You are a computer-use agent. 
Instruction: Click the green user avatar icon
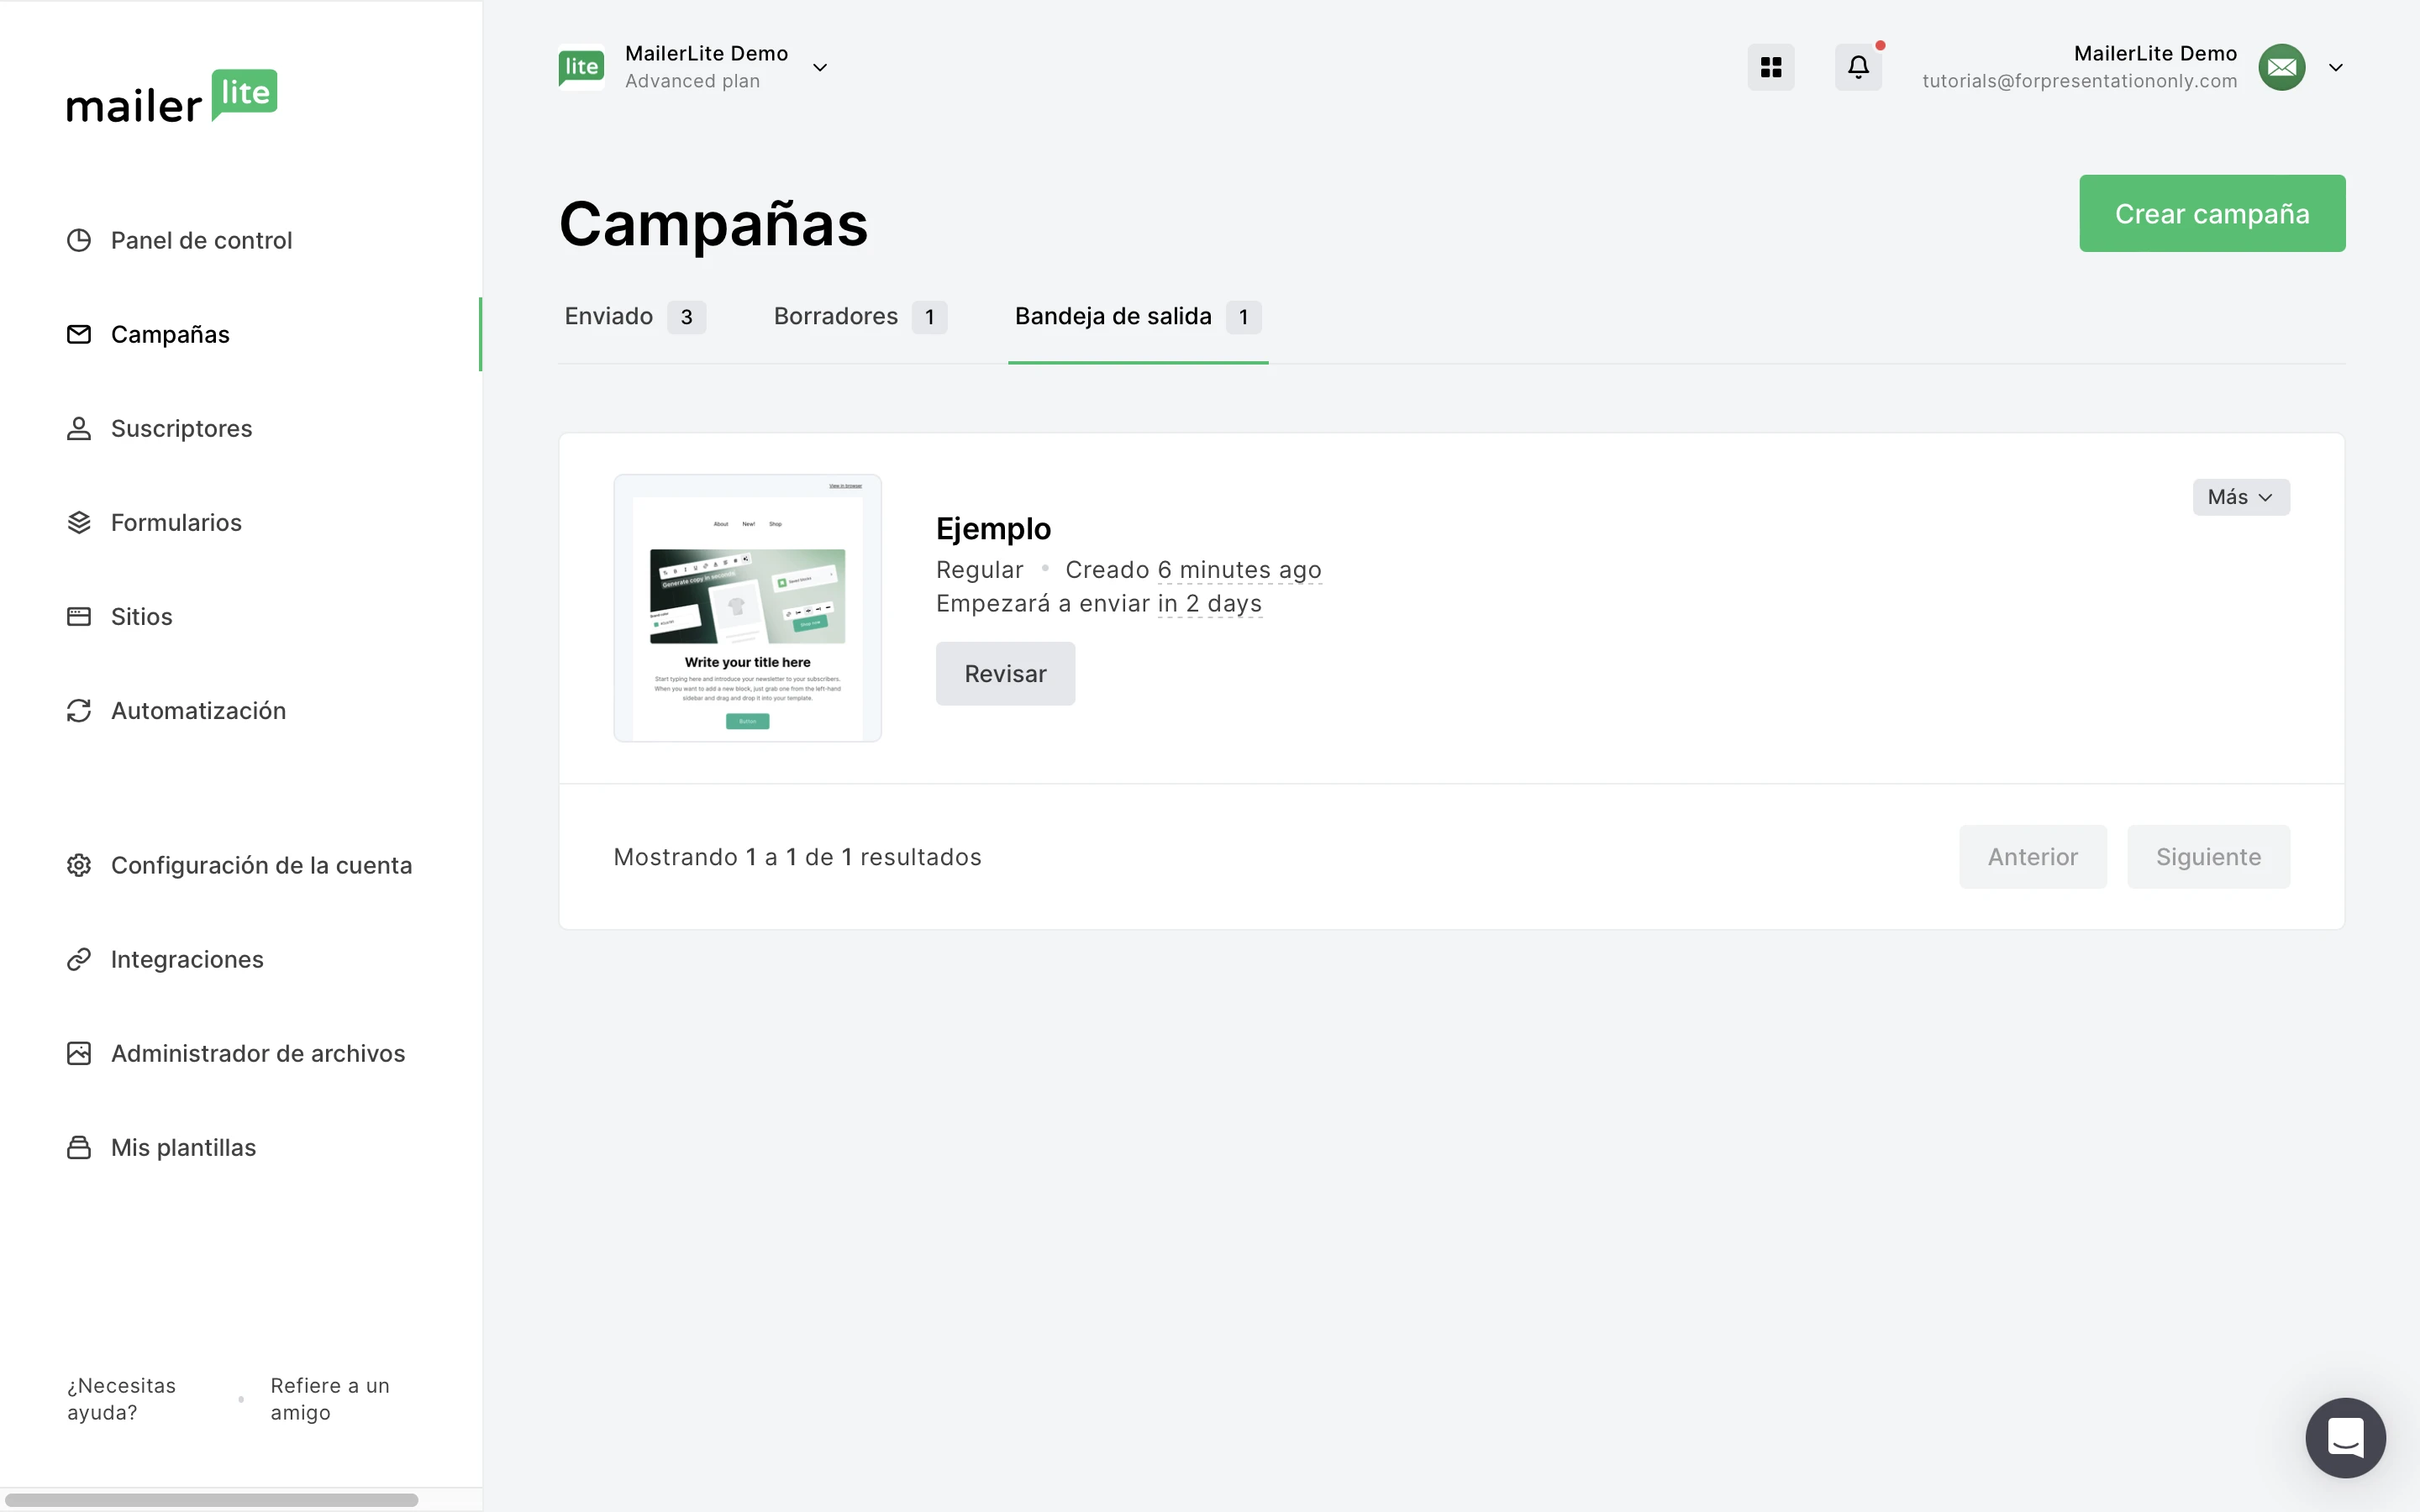click(2281, 67)
